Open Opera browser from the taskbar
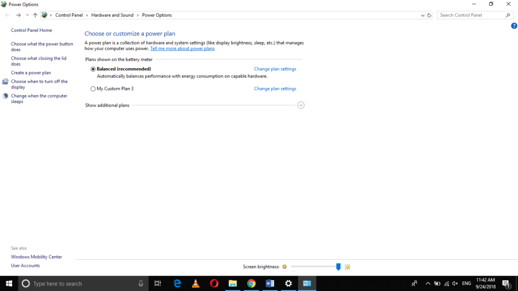This screenshot has width=518, height=291. coord(214,283)
